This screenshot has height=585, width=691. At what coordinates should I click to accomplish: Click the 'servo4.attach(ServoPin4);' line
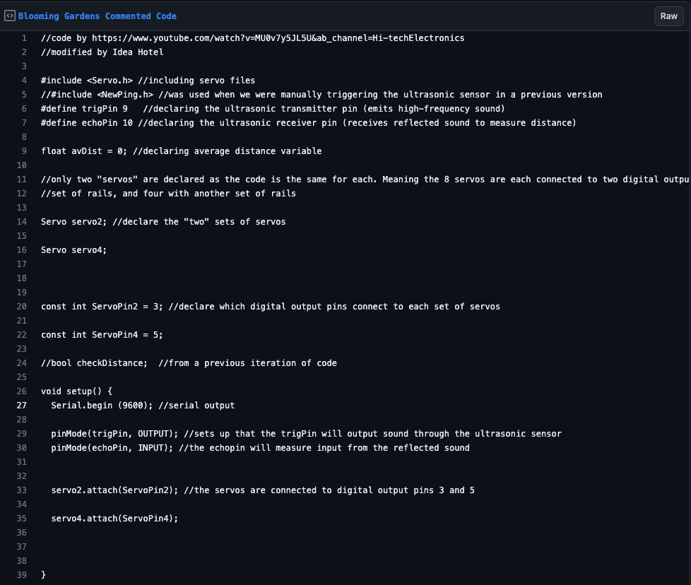point(114,519)
